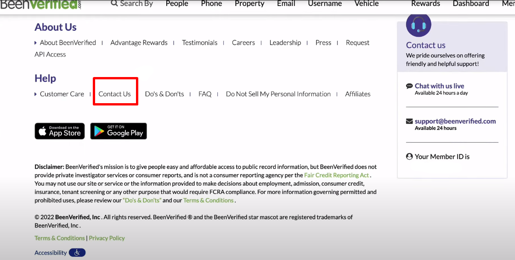Screen dimensions: 515x260
Task: Click the member profile icon
Action: pyautogui.click(x=409, y=156)
